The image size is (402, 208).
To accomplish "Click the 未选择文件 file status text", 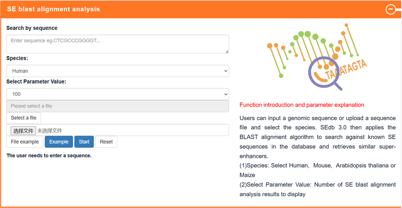I will pyautogui.click(x=50, y=130).
